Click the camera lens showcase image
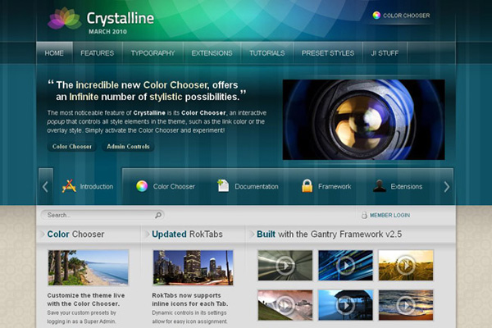This screenshot has height=328, width=492. pos(363,120)
